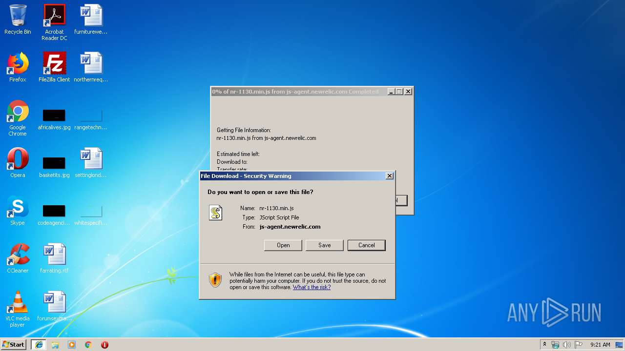Click the "JScript Script File" type text

coord(279,217)
